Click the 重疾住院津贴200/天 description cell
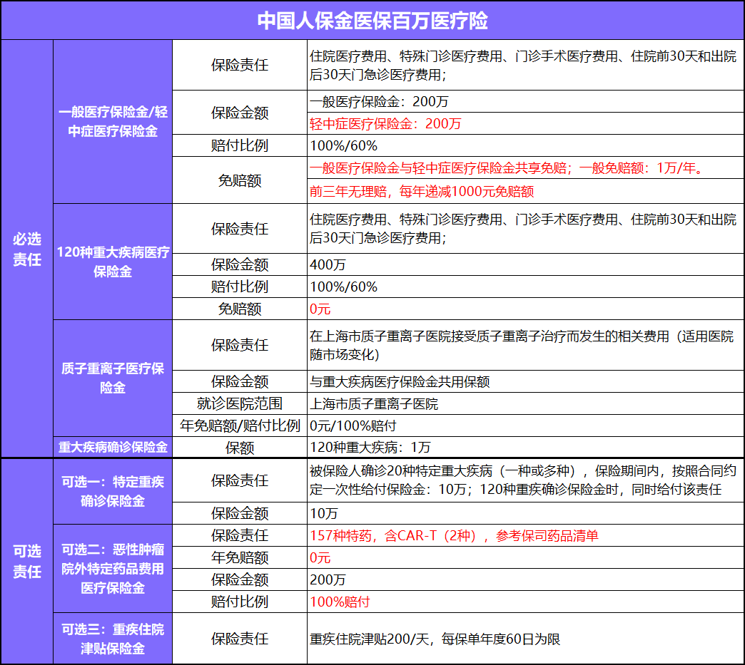Image resolution: width=745 pixels, height=665 pixels. 525,639
